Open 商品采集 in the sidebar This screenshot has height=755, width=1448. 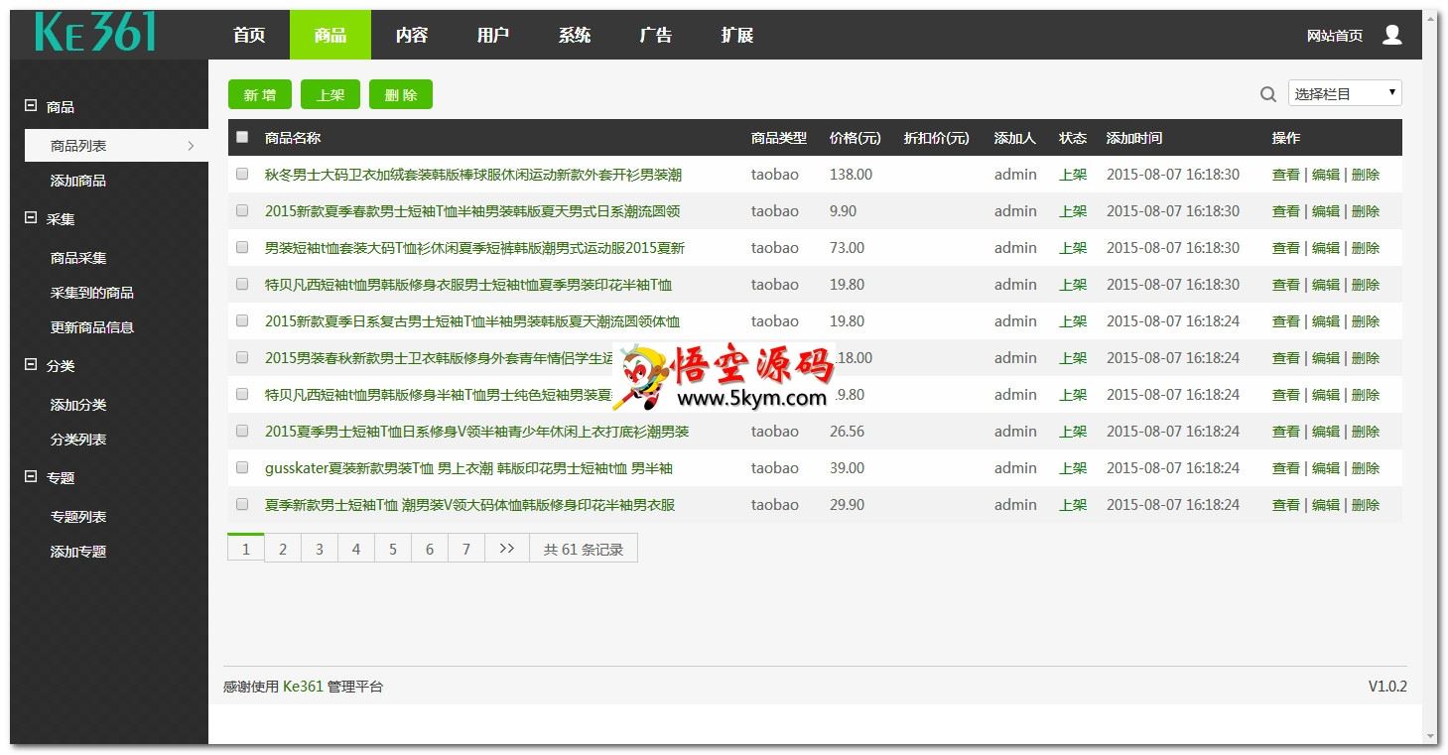coord(78,258)
